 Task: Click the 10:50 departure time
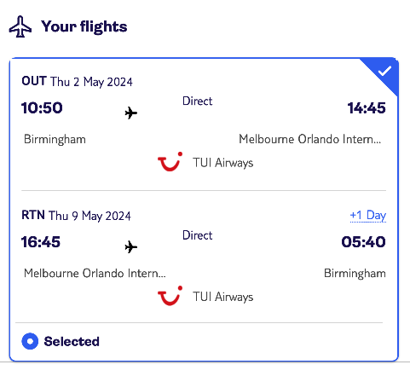(42, 108)
